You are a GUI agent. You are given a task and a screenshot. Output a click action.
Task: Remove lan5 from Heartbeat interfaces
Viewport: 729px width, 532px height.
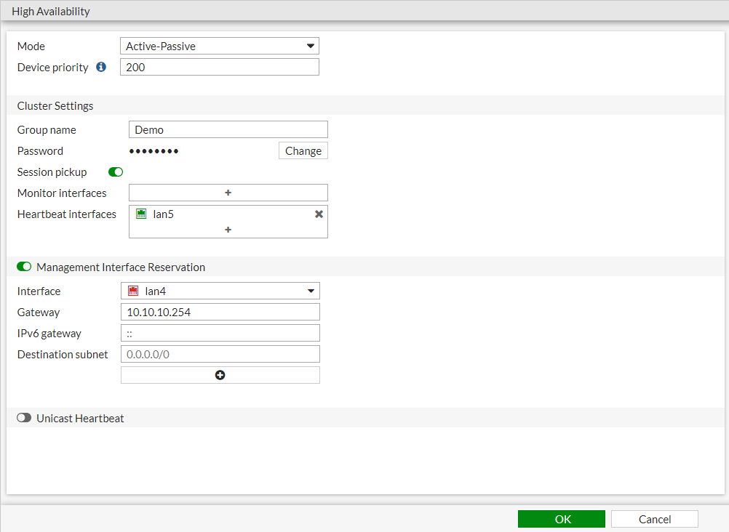click(319, 214)
